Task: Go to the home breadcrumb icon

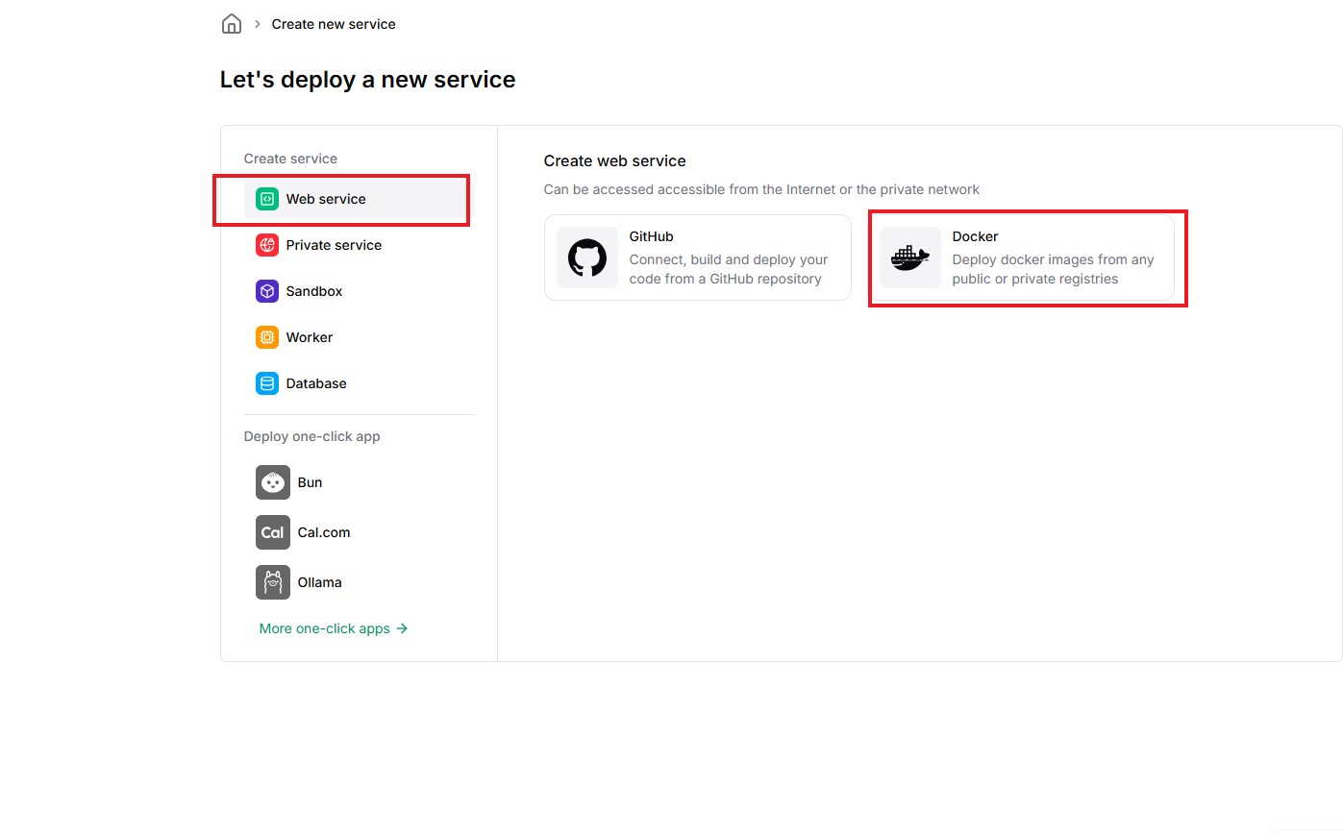Action: (x=232, y=24)
